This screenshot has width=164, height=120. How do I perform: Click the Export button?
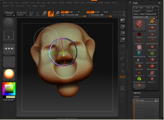tap(152, 11)
